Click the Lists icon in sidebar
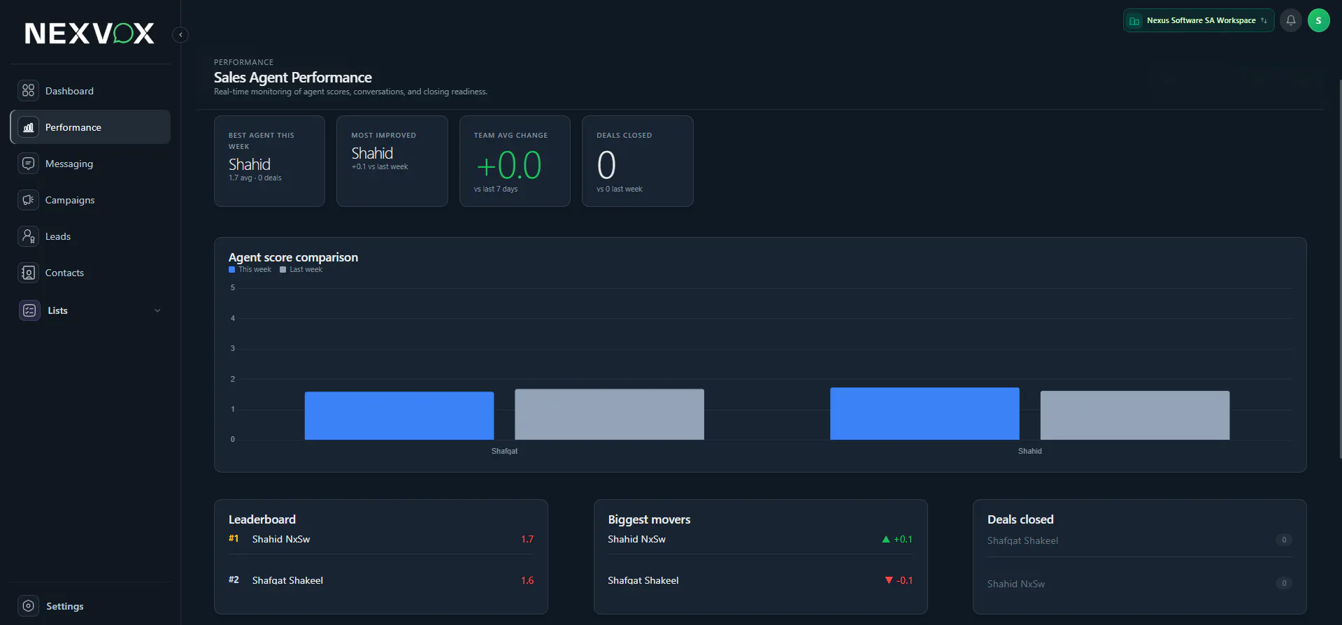Image resolution: width=1342 pixels, height=625 pixels. coord(29,310)
